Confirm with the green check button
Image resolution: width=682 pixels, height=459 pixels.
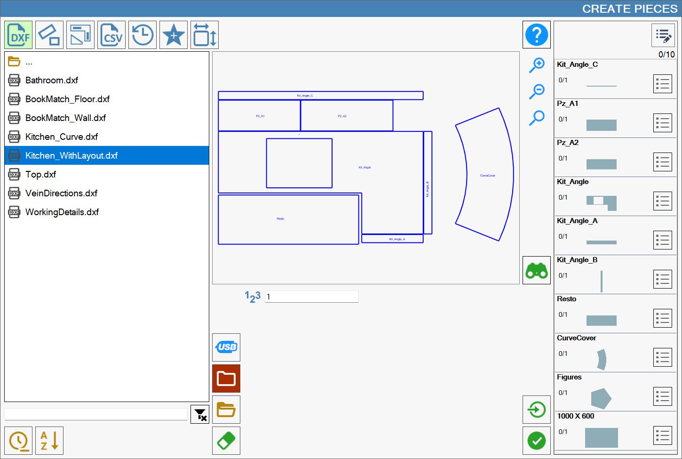(x=537, y=441)
